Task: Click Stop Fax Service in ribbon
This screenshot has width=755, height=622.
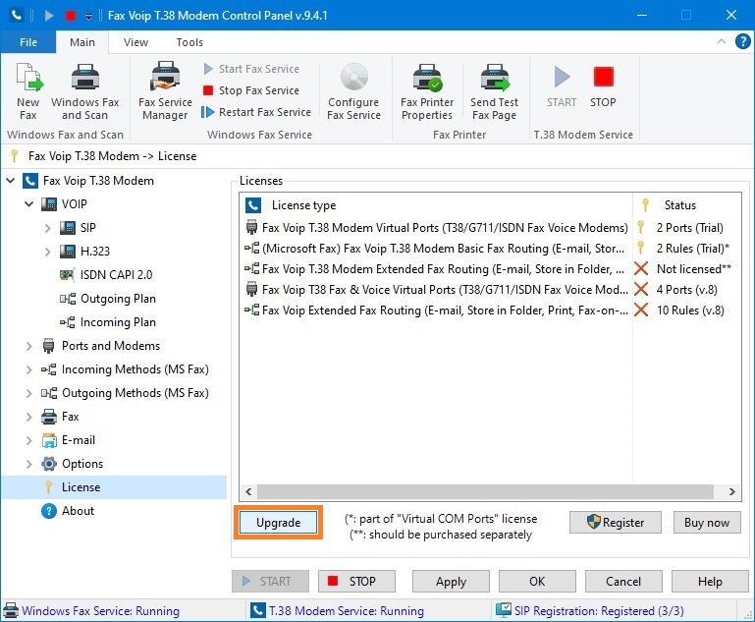Action: 251,90
